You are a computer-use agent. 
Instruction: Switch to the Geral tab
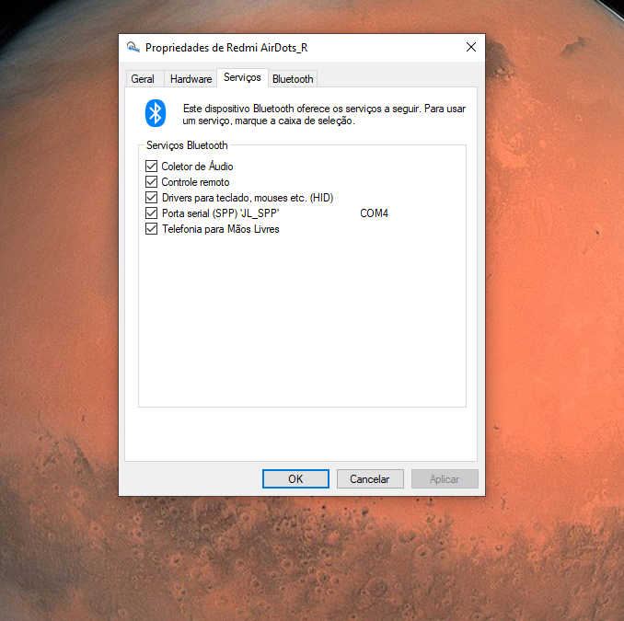[143, 79]
